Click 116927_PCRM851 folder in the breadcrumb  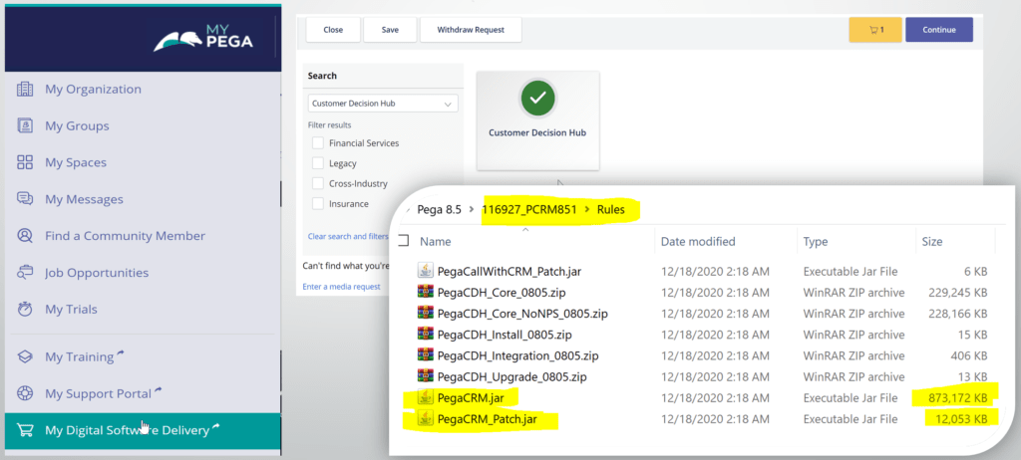[529, 209]
